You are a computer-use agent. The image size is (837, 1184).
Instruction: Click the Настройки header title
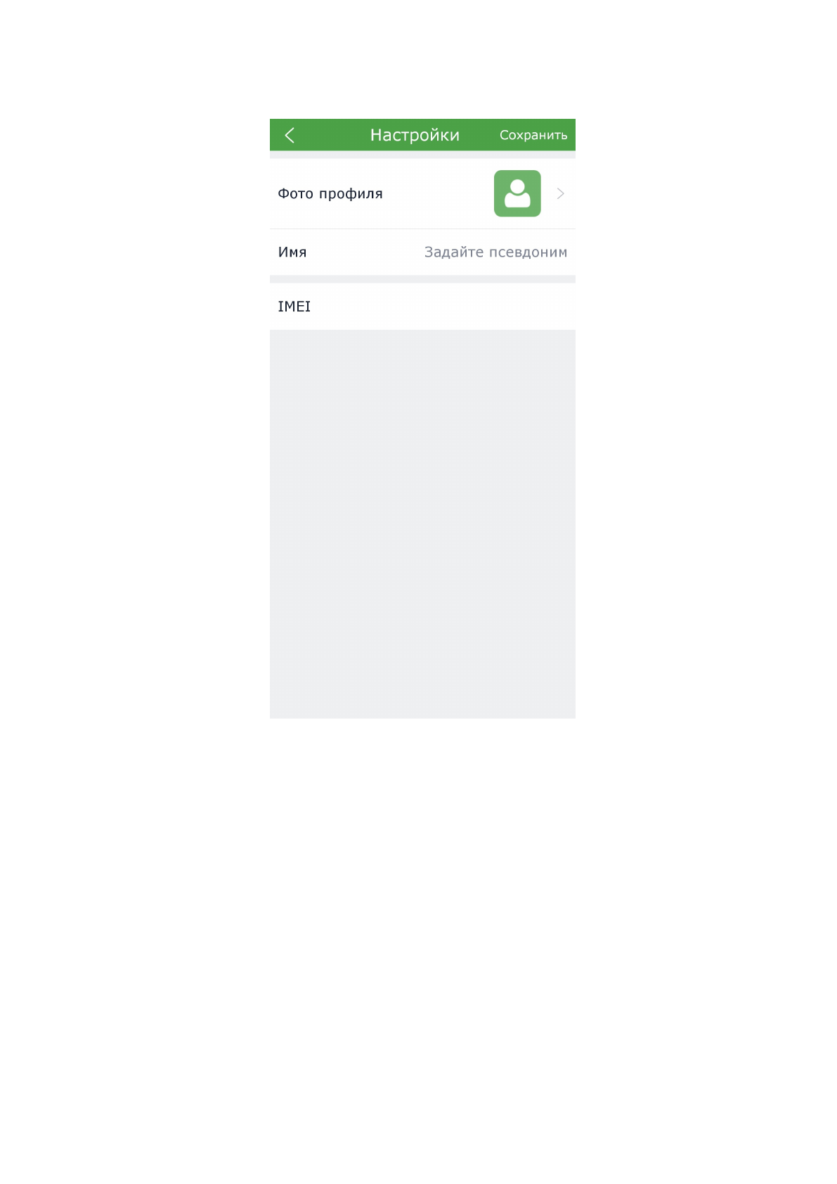415,135
